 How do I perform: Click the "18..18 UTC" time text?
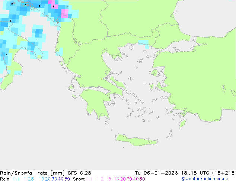click(195, 173)
